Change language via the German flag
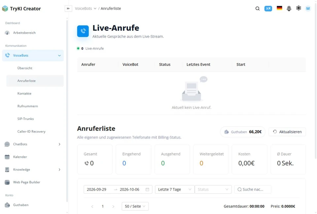This screenshot has height=214, width=317. pos(279,8)
